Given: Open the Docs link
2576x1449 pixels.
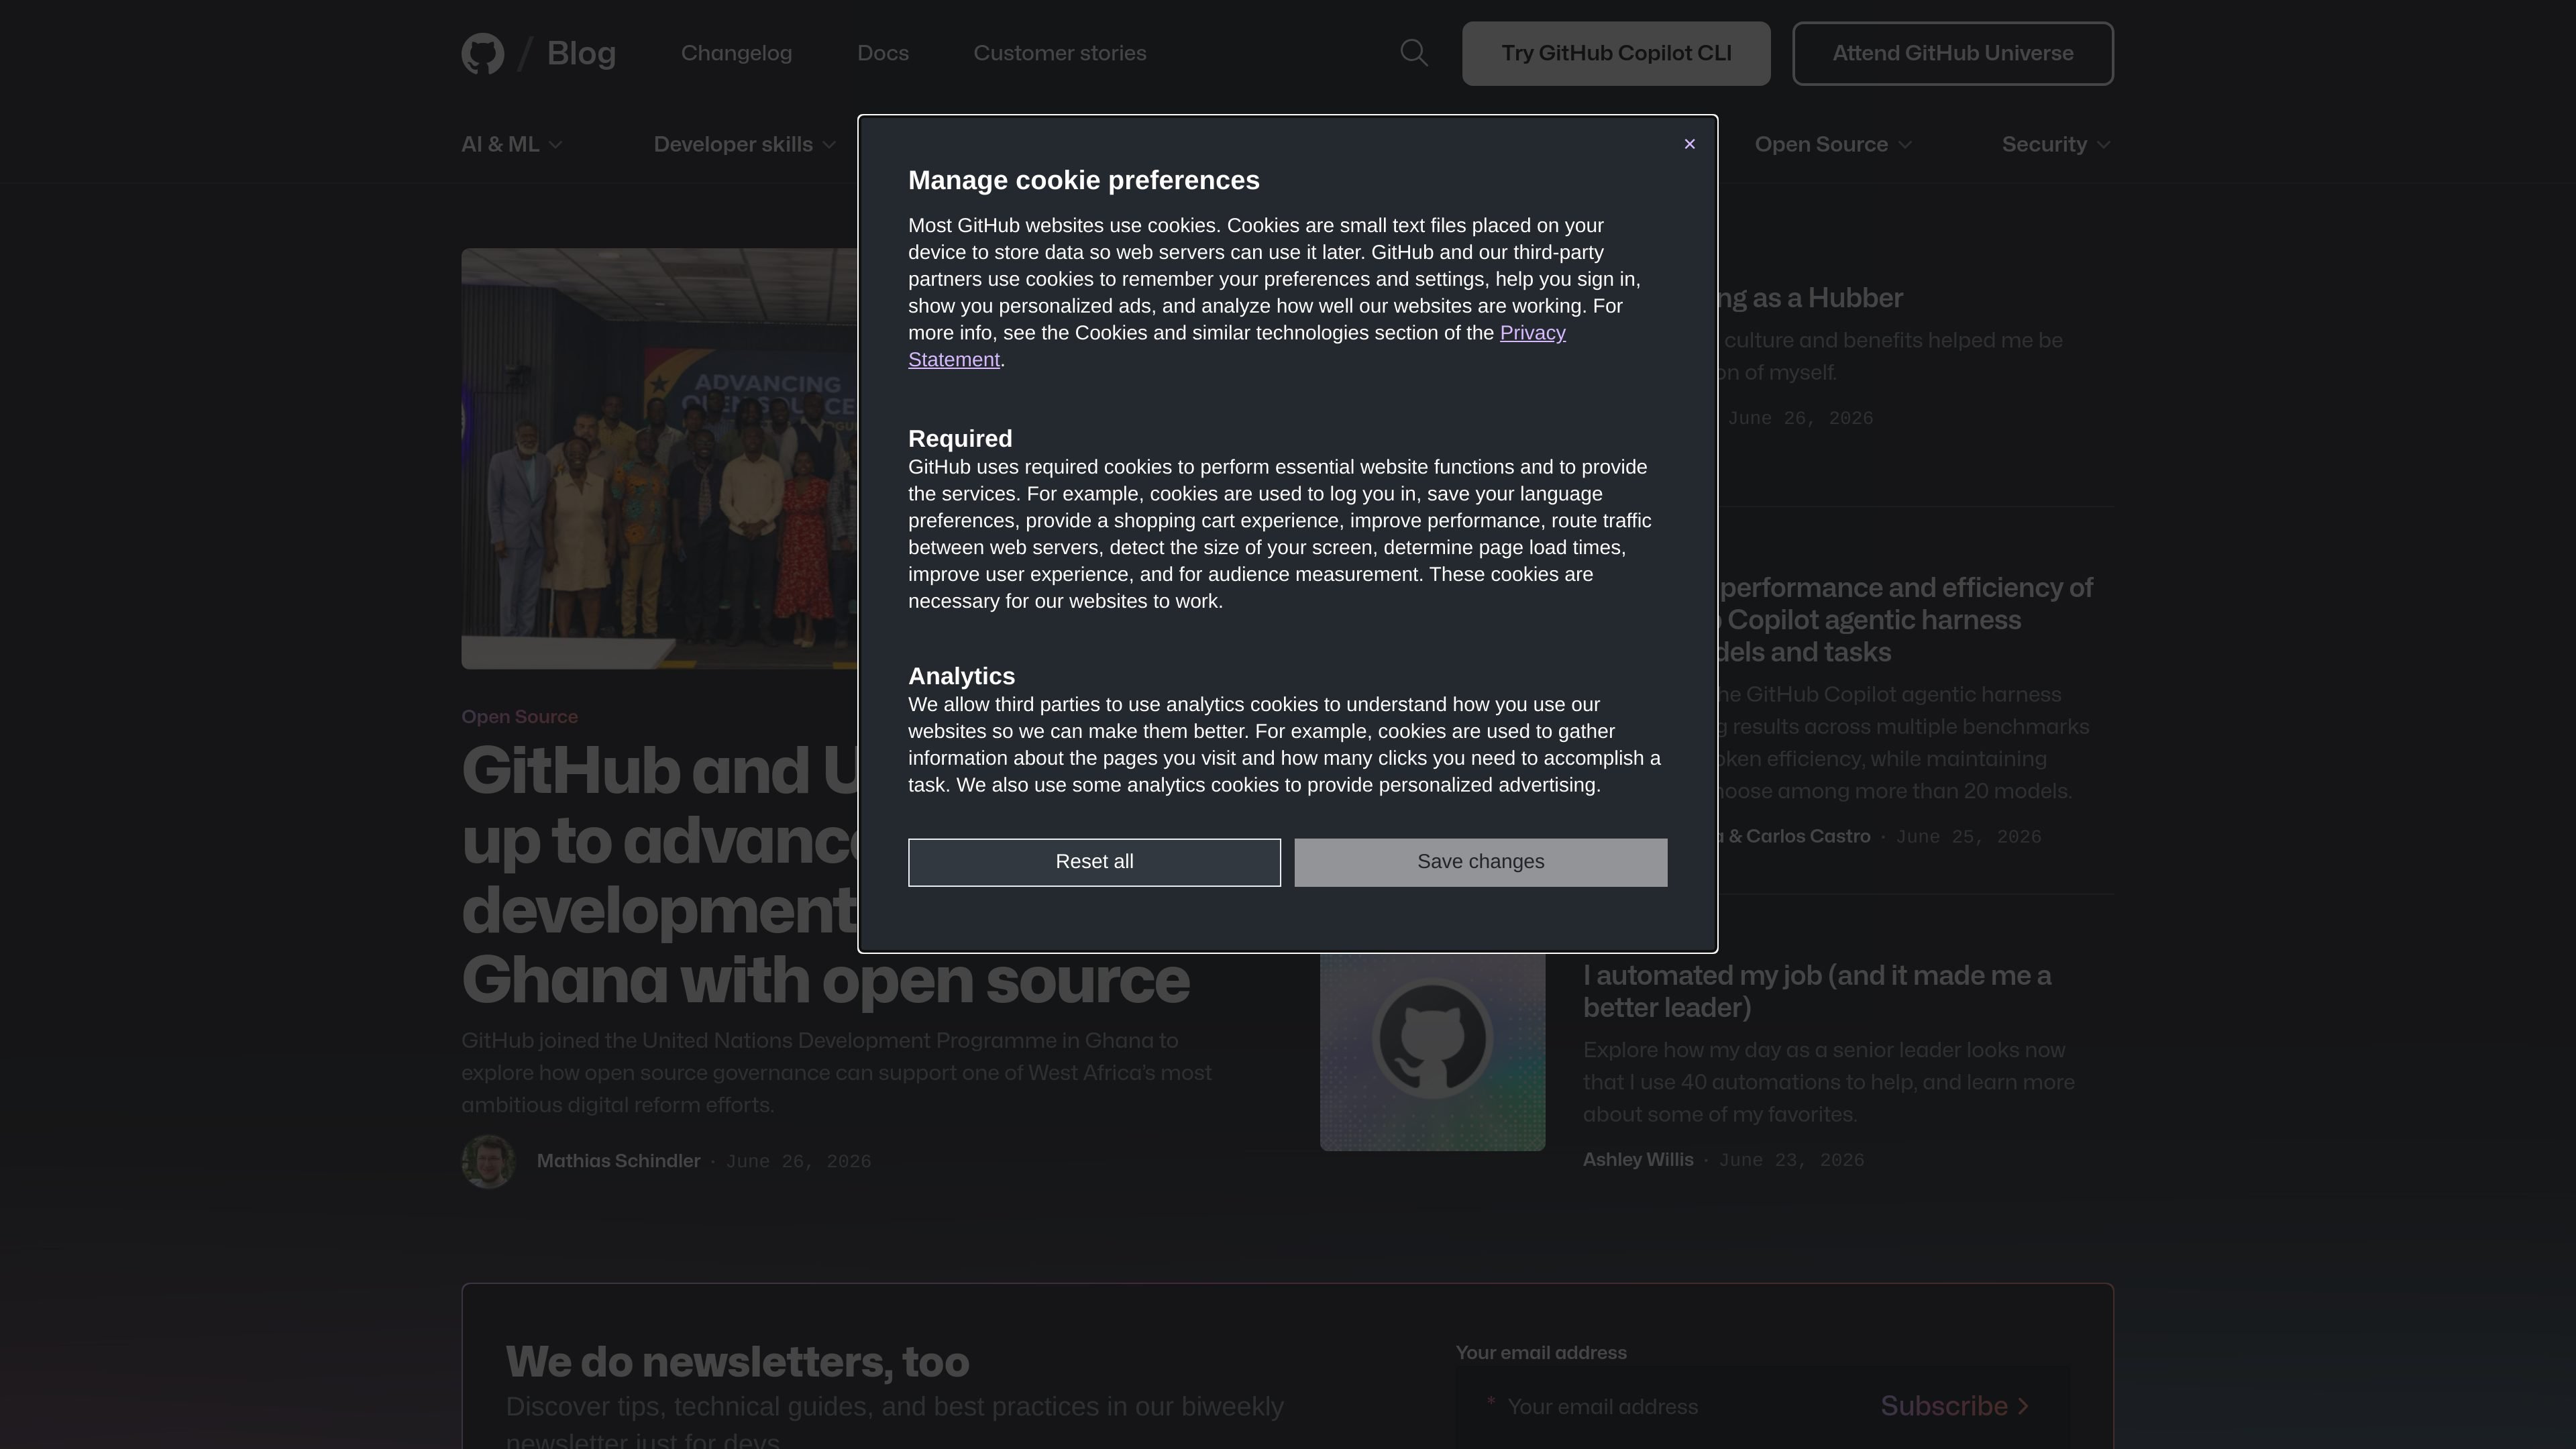Looking at the screenshot, I should point(883,53).
